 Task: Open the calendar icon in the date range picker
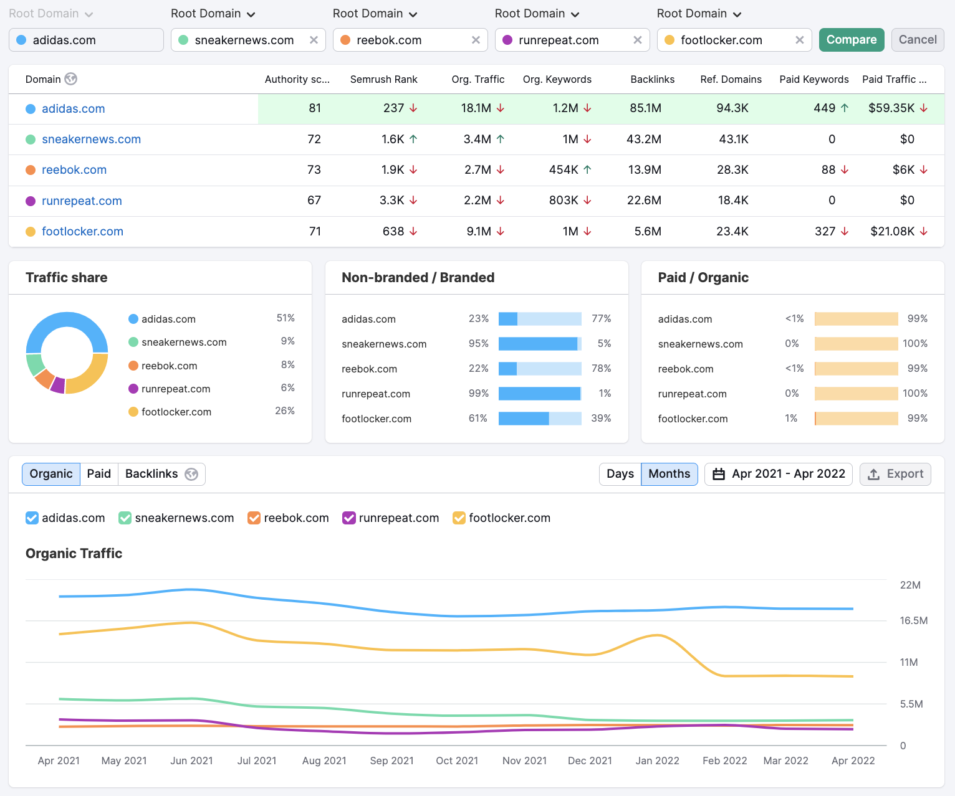(x=720, y=474)
